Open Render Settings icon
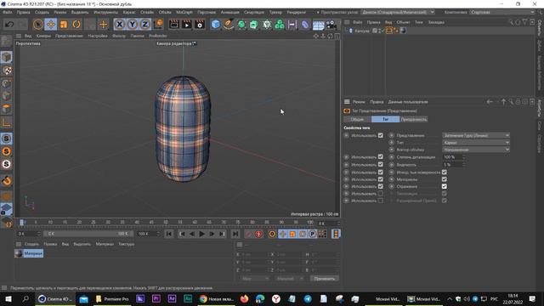544x306 pixels. [x=200, y=25]
